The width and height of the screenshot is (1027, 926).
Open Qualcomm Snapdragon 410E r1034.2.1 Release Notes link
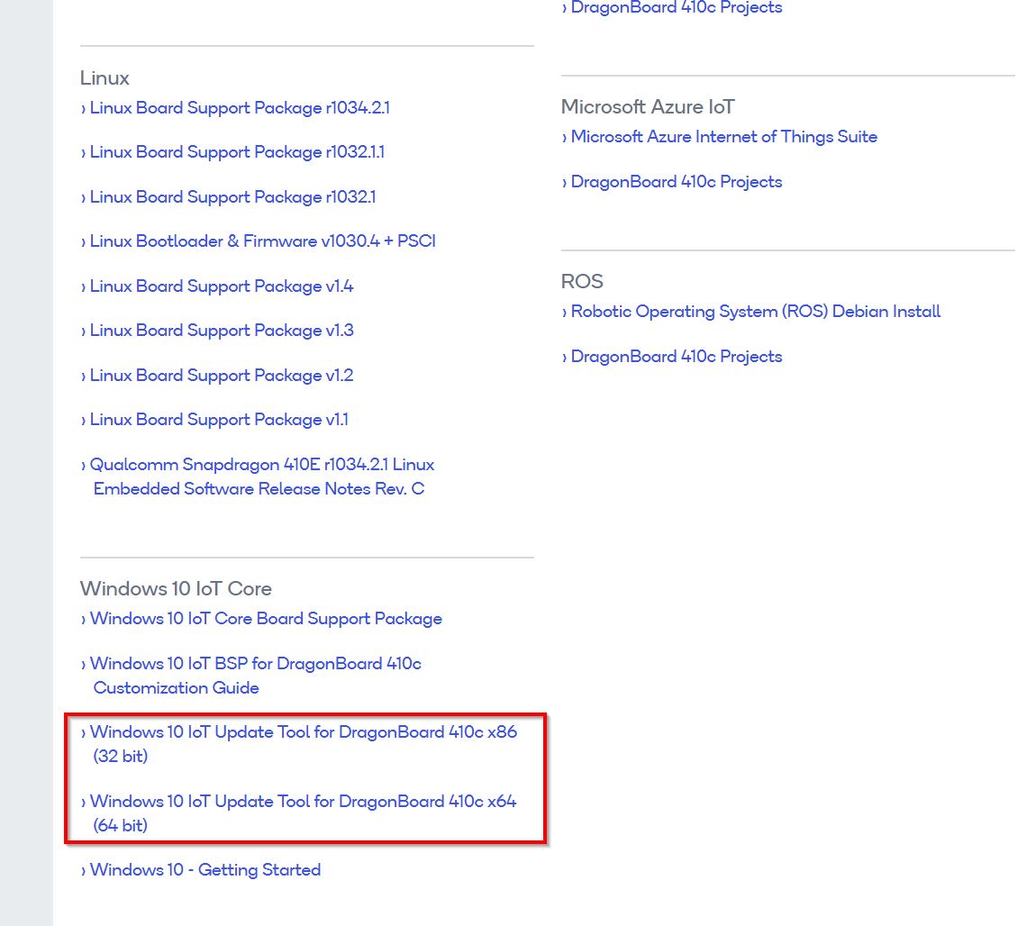(x=262, y=477)
